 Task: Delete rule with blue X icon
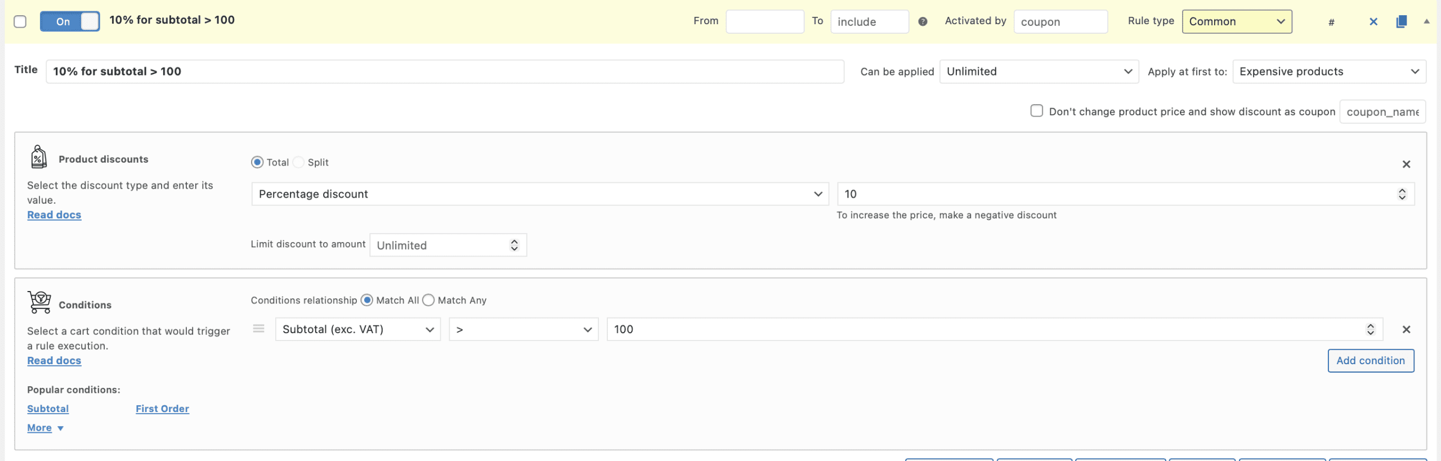tap(1373, 22)
